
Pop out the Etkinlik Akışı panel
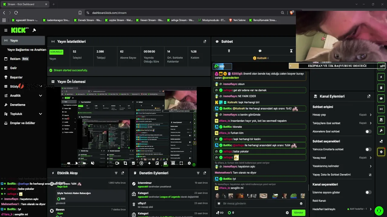122,173
